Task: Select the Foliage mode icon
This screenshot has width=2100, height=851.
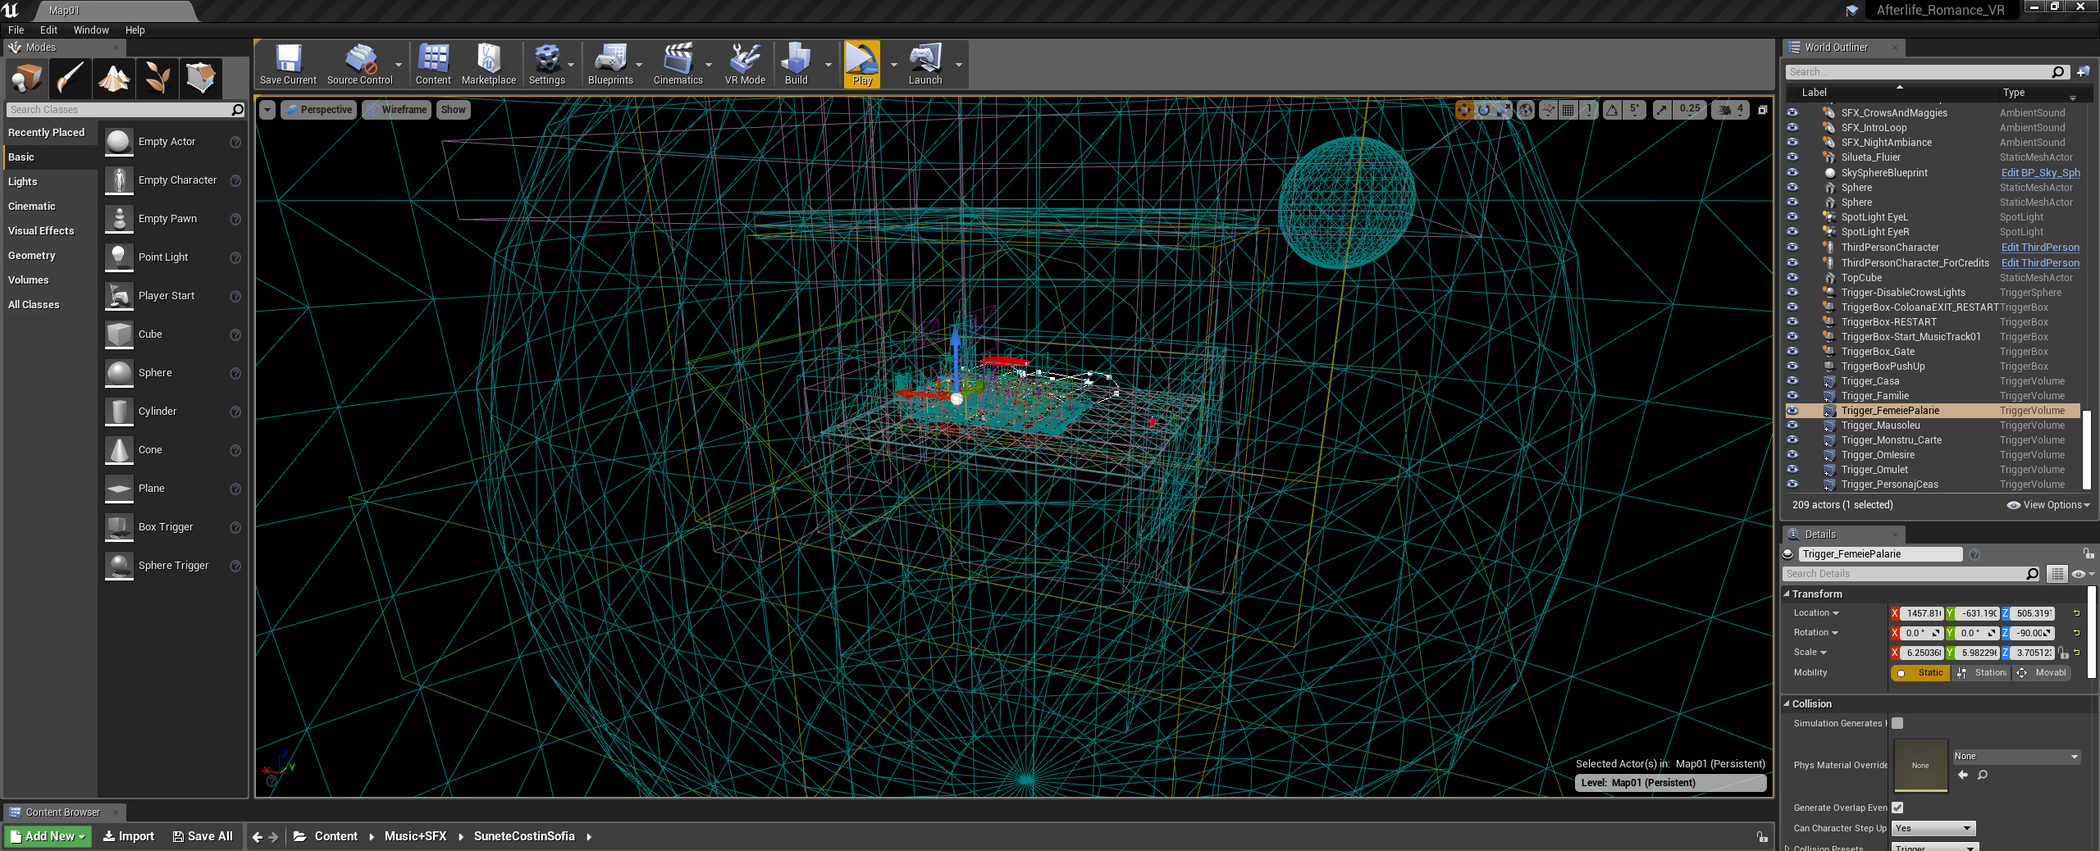Action: 157,79
